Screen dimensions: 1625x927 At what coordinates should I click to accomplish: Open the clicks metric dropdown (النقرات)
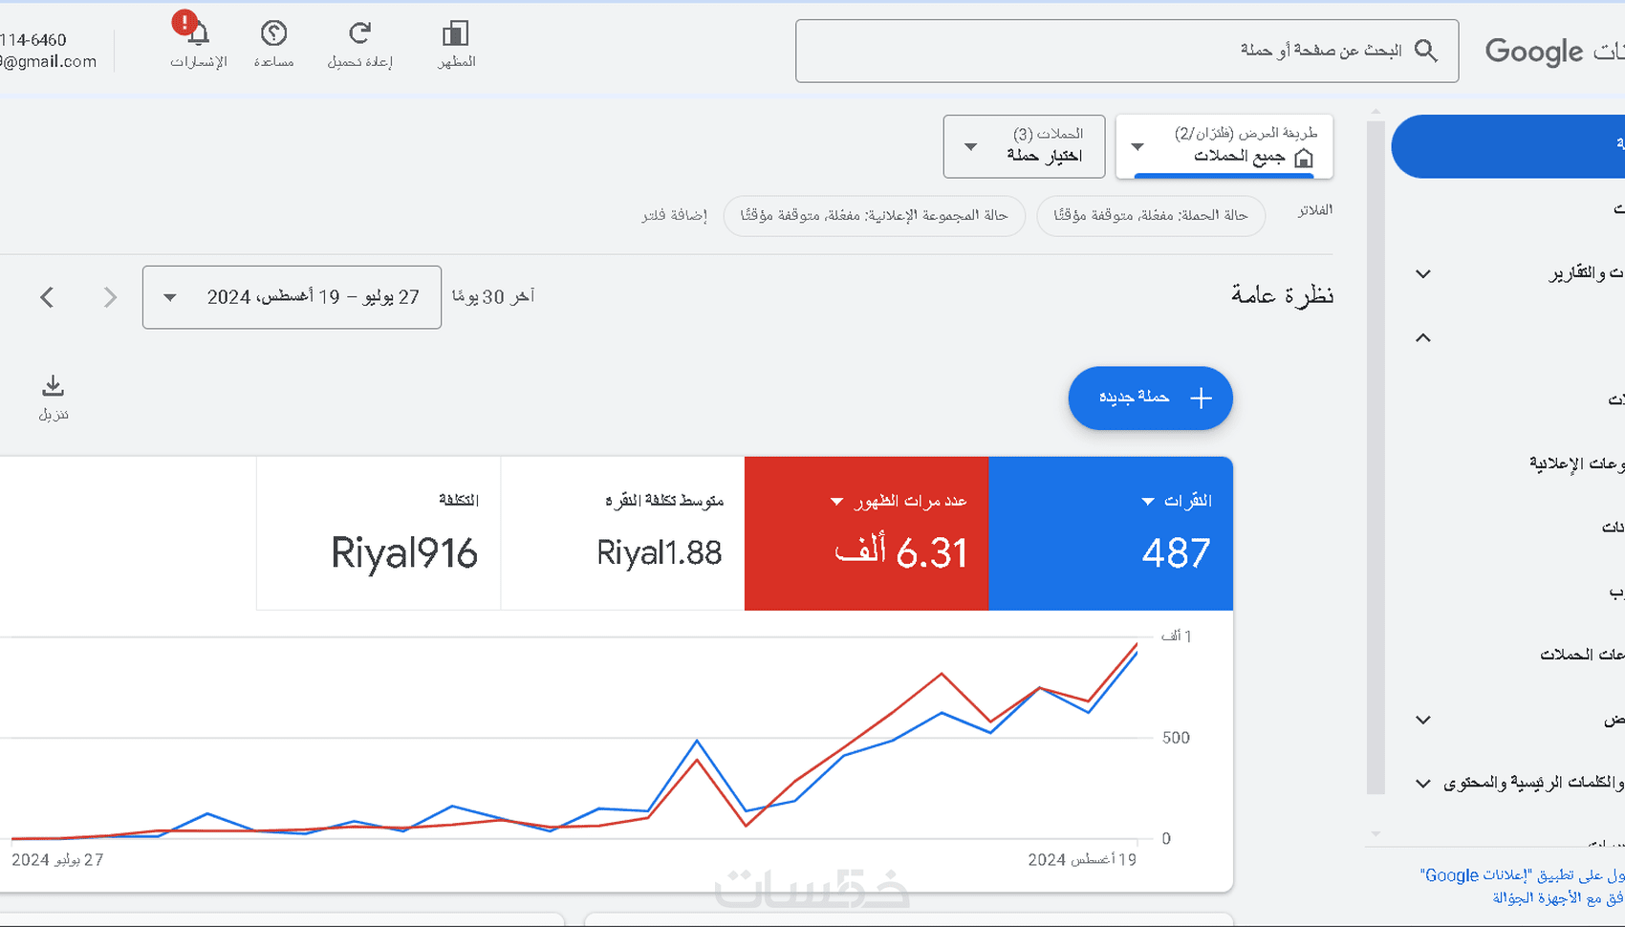[x=1148, y=502]
